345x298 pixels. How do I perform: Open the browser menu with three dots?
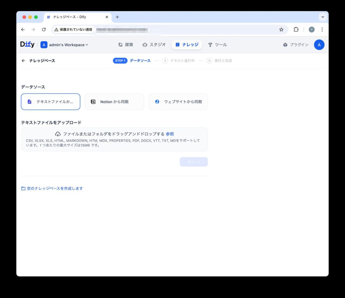pyautogui.click(x=322, y=29)
